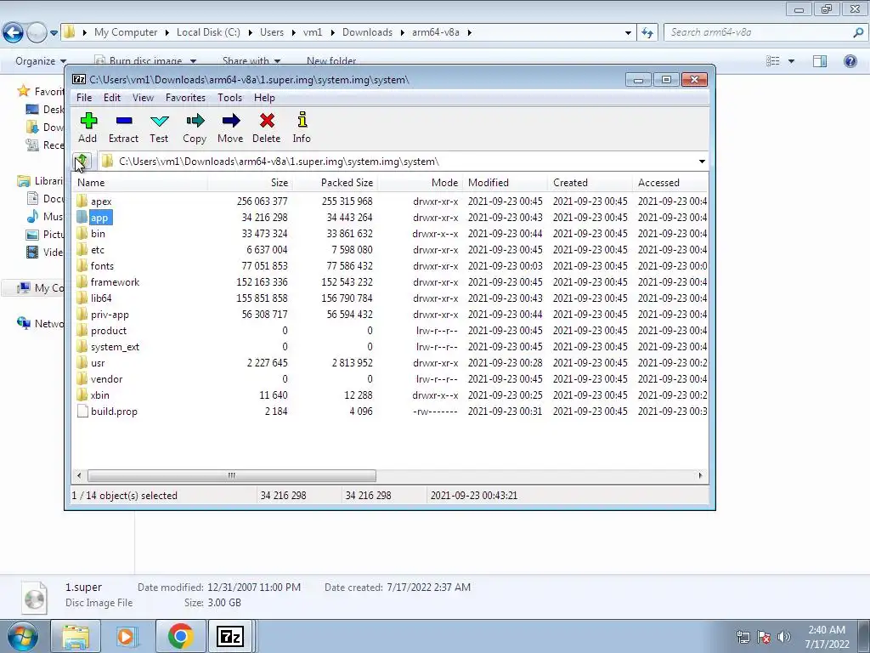
Task: Open the Favorites menu
Action: (186, 98)
